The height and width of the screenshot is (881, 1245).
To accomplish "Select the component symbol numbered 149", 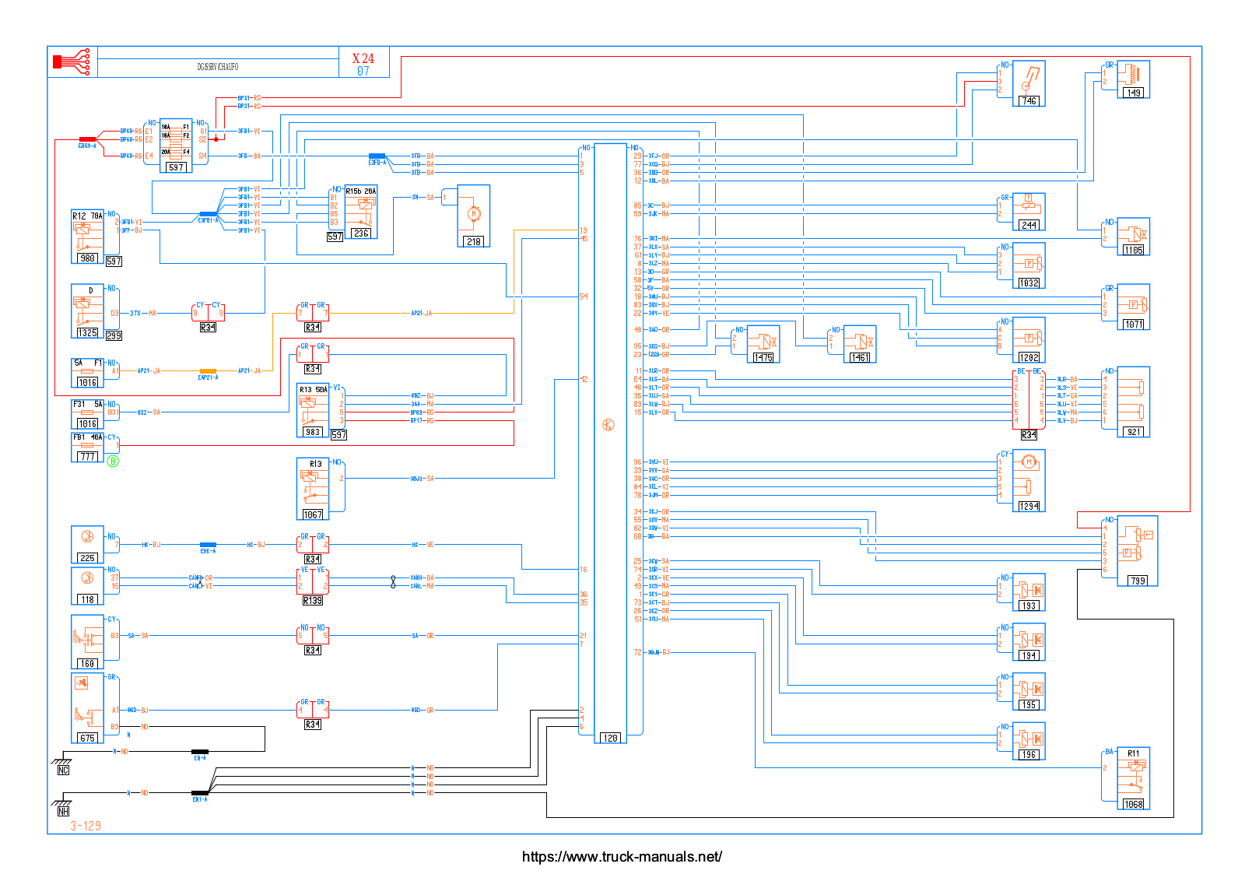I will [x=1134, y=79].
